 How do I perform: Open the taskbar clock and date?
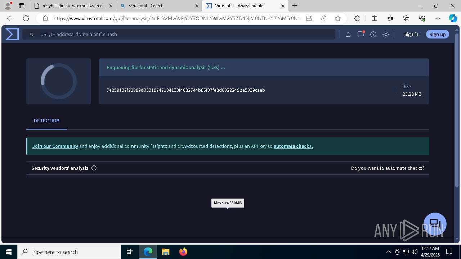(430, 252)
